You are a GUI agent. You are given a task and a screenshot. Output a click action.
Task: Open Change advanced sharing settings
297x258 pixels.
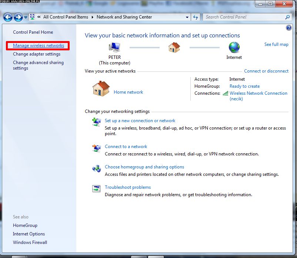click(x=38, y=65)
